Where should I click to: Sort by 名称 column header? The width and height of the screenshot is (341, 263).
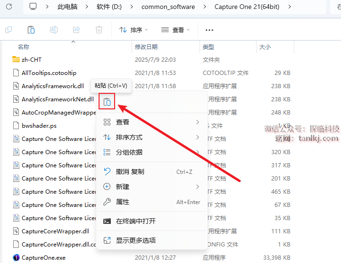tap(24, 47)
